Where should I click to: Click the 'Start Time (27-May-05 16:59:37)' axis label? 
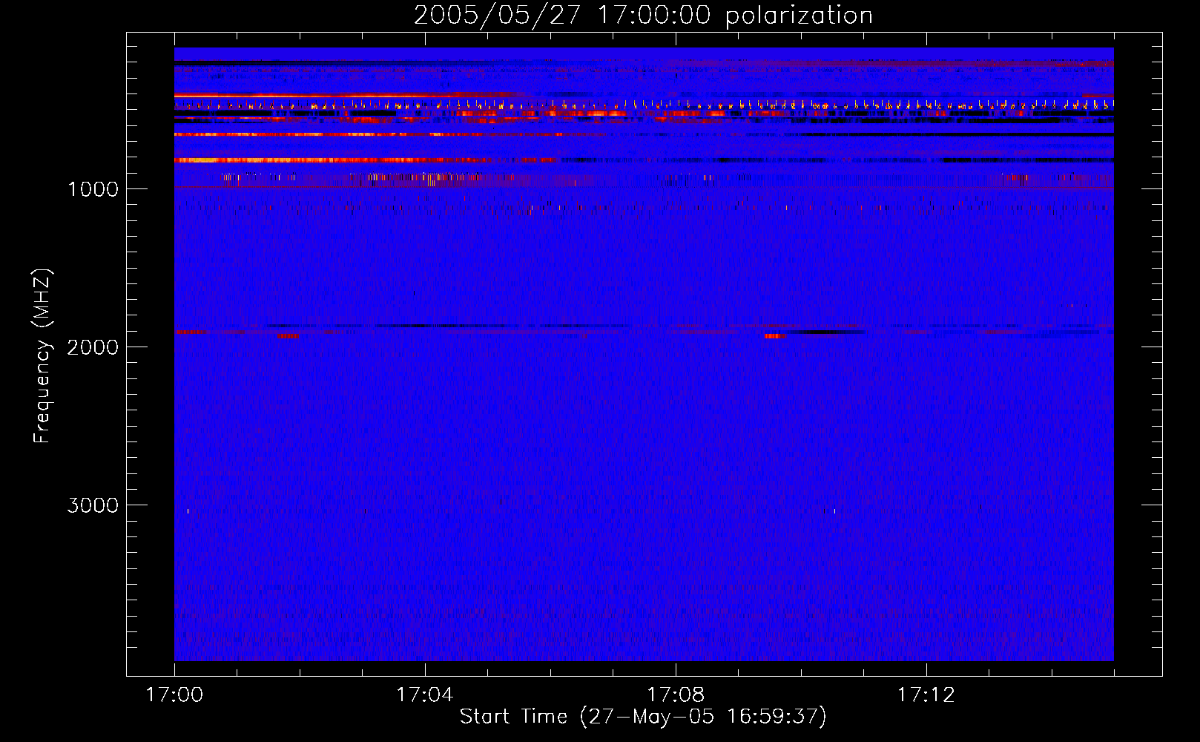(643, 717)
